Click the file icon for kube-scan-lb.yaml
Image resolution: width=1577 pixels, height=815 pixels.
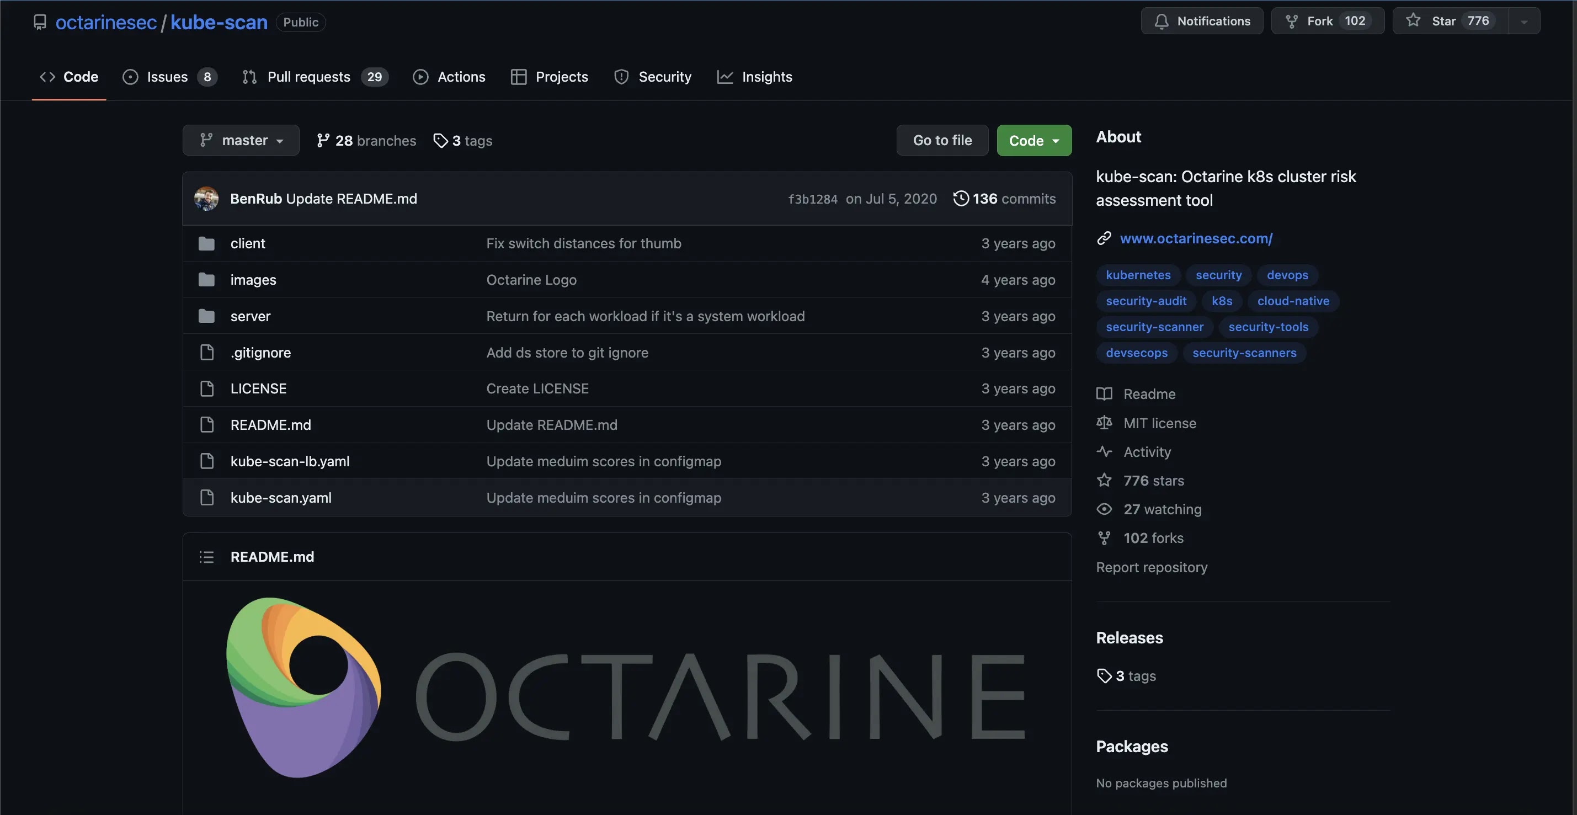tap(207, 461)
